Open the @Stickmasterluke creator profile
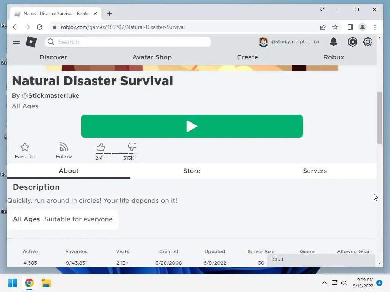 point(51,95)
